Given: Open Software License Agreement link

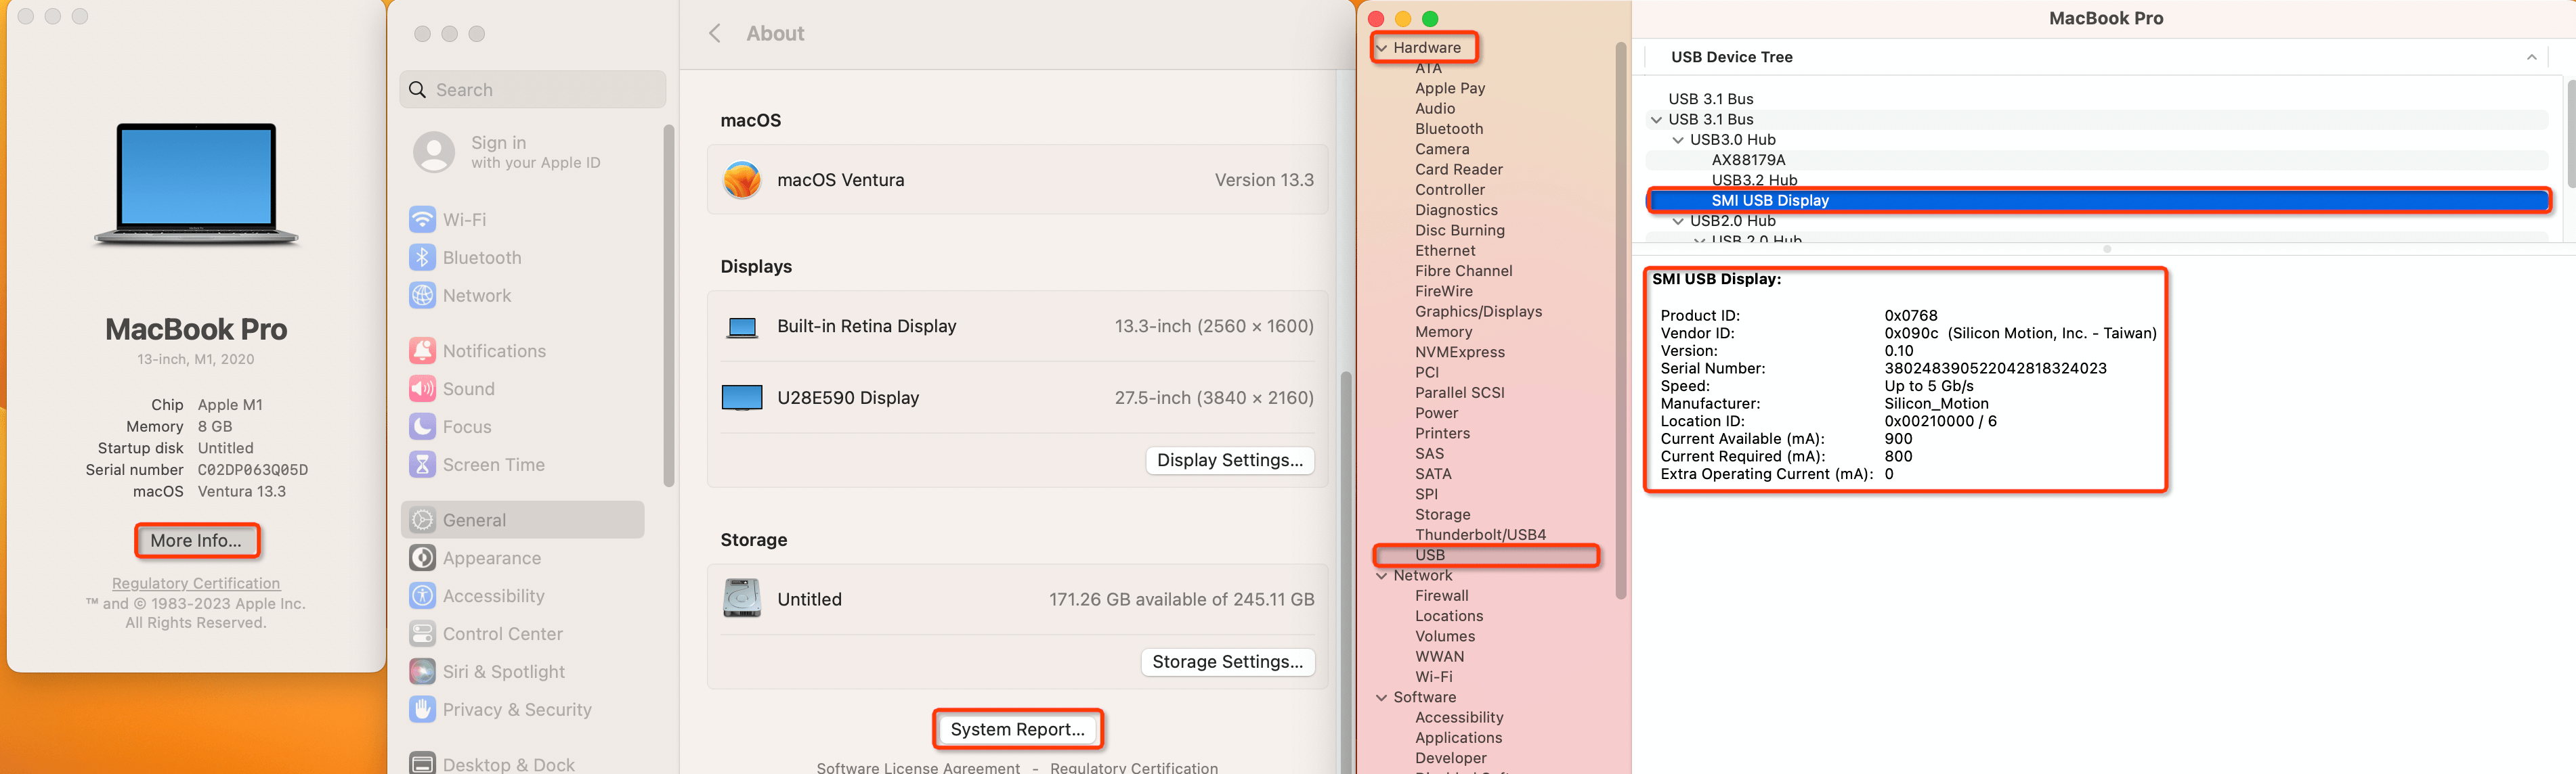Looking at the screenshot, I should pos(918,767).
